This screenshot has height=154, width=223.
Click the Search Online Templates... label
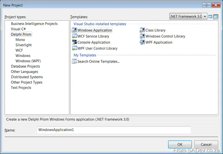pyautogui.click(x=98, y=62)
